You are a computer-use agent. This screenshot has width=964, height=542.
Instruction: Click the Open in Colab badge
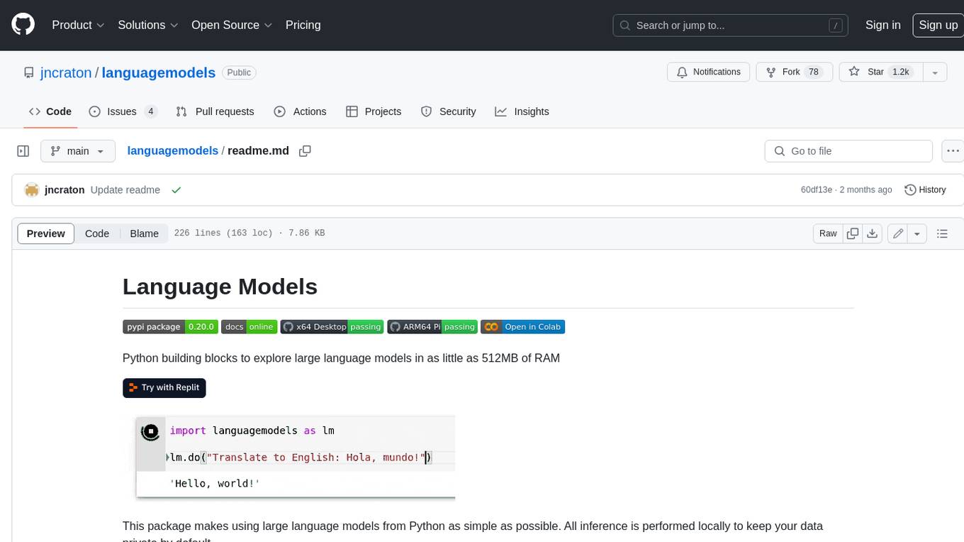pos(522,327)
